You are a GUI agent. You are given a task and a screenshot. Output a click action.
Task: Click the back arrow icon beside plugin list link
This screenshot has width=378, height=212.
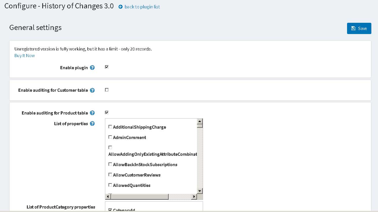click(x=121, y=7)
